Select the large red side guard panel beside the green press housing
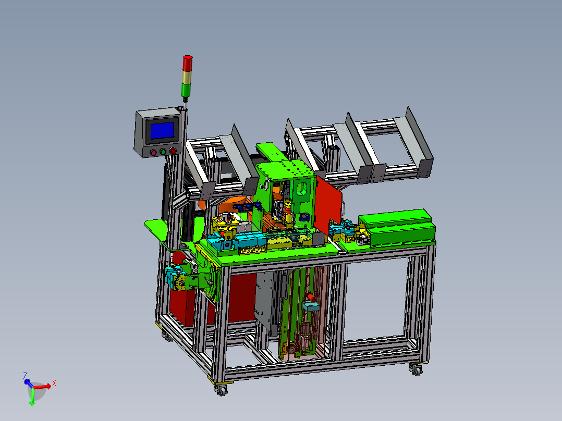 coord(328,205)
